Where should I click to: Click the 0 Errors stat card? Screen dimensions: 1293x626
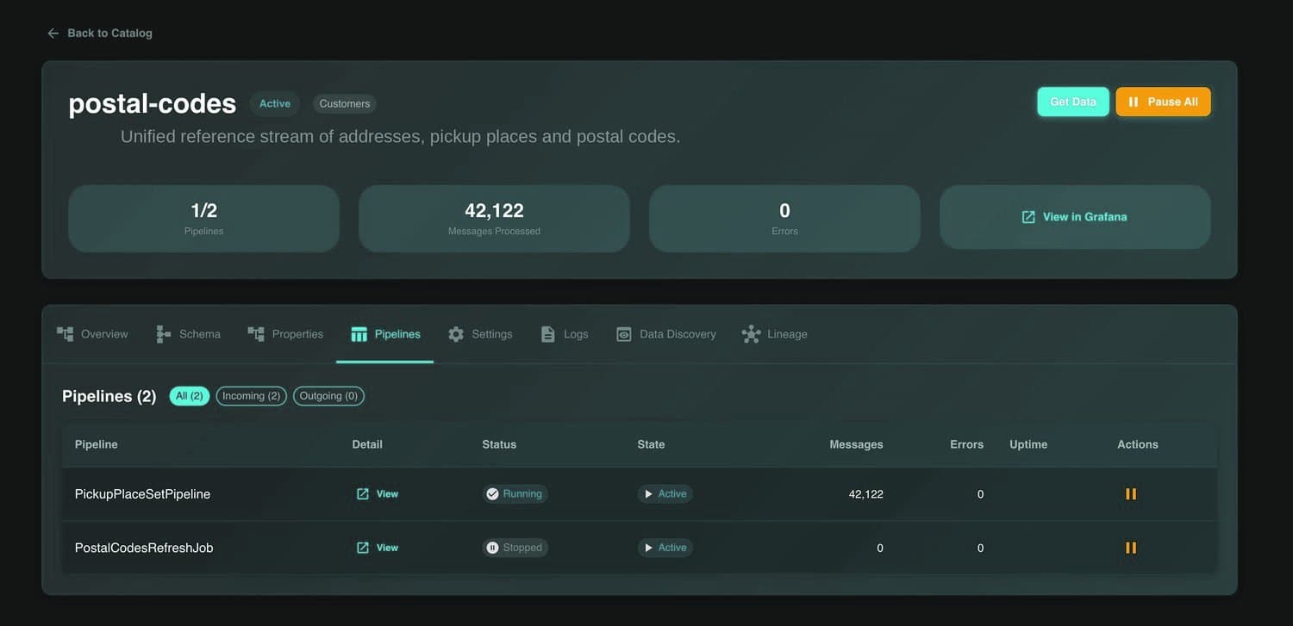coord(784,219)
